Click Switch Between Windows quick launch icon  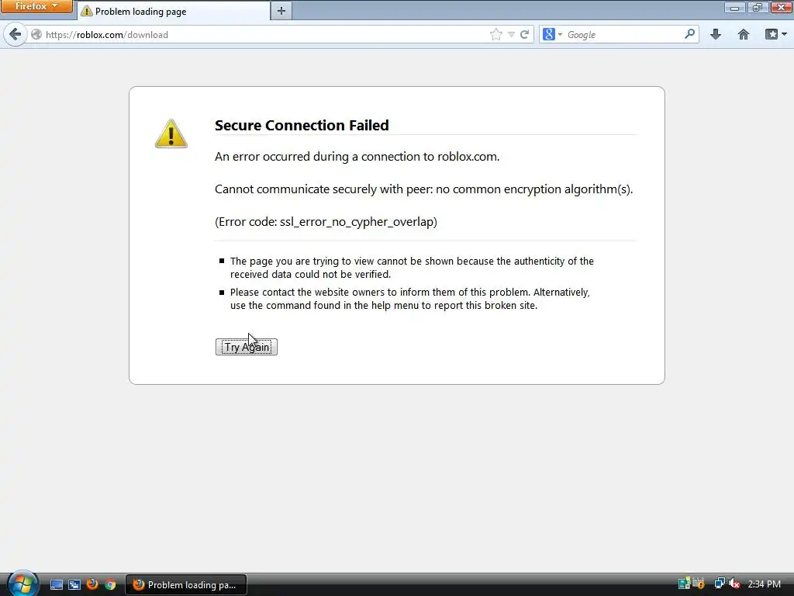(x=74, y=584)
